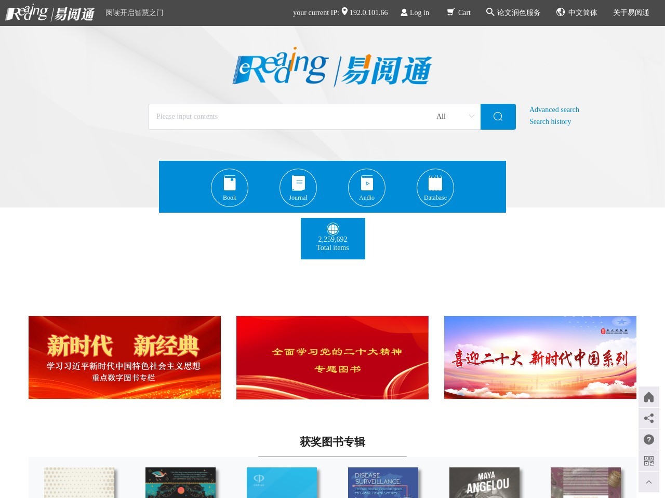Viewport: 665px width, 498px height.
Task: Open the Disease Surveillance book cover
Action: (x=383, y=482)
